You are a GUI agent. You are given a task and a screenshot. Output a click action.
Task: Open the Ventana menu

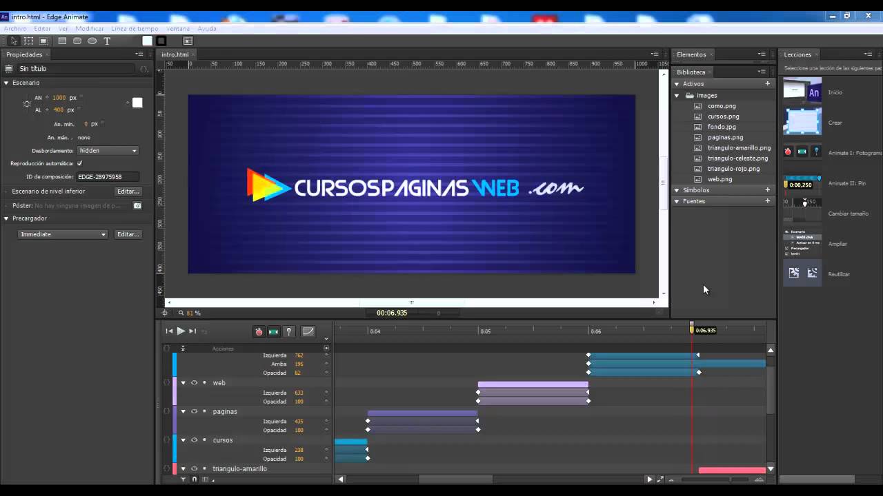click(178, 29)
